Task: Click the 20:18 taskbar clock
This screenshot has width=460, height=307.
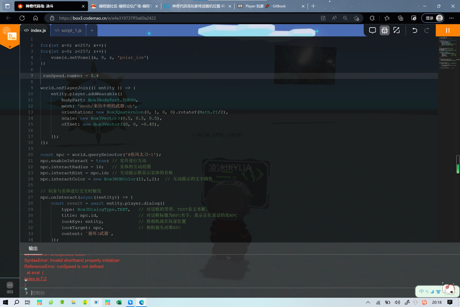Action: pos(437,302)
